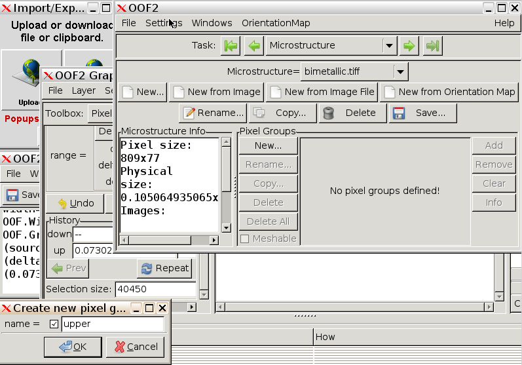The image size is (522, 365).
Task: Expand the Microstructure chooser bimetallic.tiff
Action: coord(400,71)
